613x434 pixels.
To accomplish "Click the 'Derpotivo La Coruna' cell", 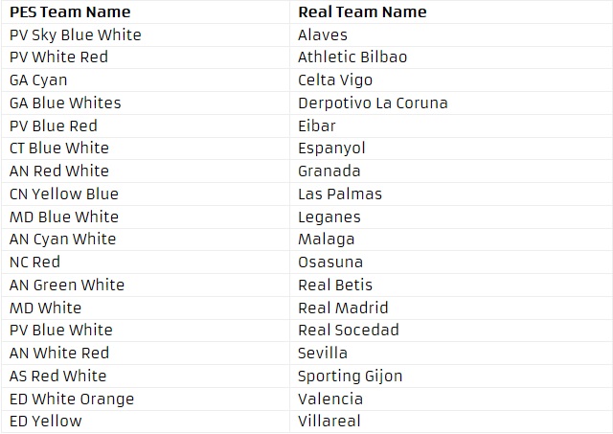I will pyautogui.click(x=373, y=103).
